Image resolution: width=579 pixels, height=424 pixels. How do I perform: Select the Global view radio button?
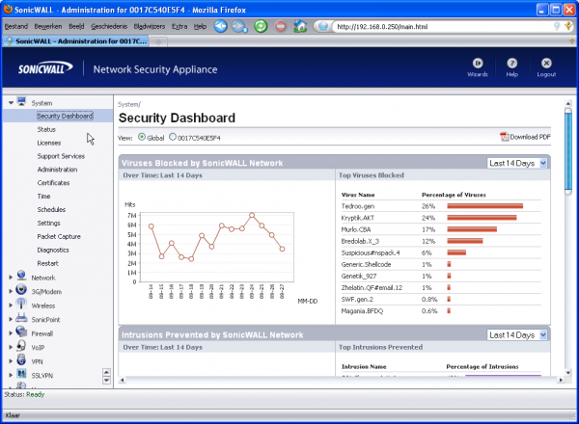pyautogui.click(x=142, y=137)
